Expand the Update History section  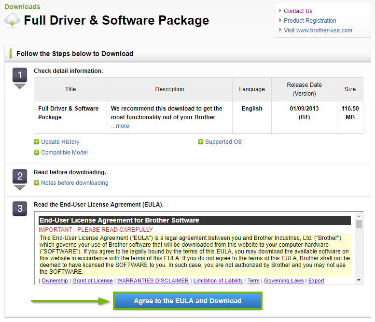pos(60,142)
